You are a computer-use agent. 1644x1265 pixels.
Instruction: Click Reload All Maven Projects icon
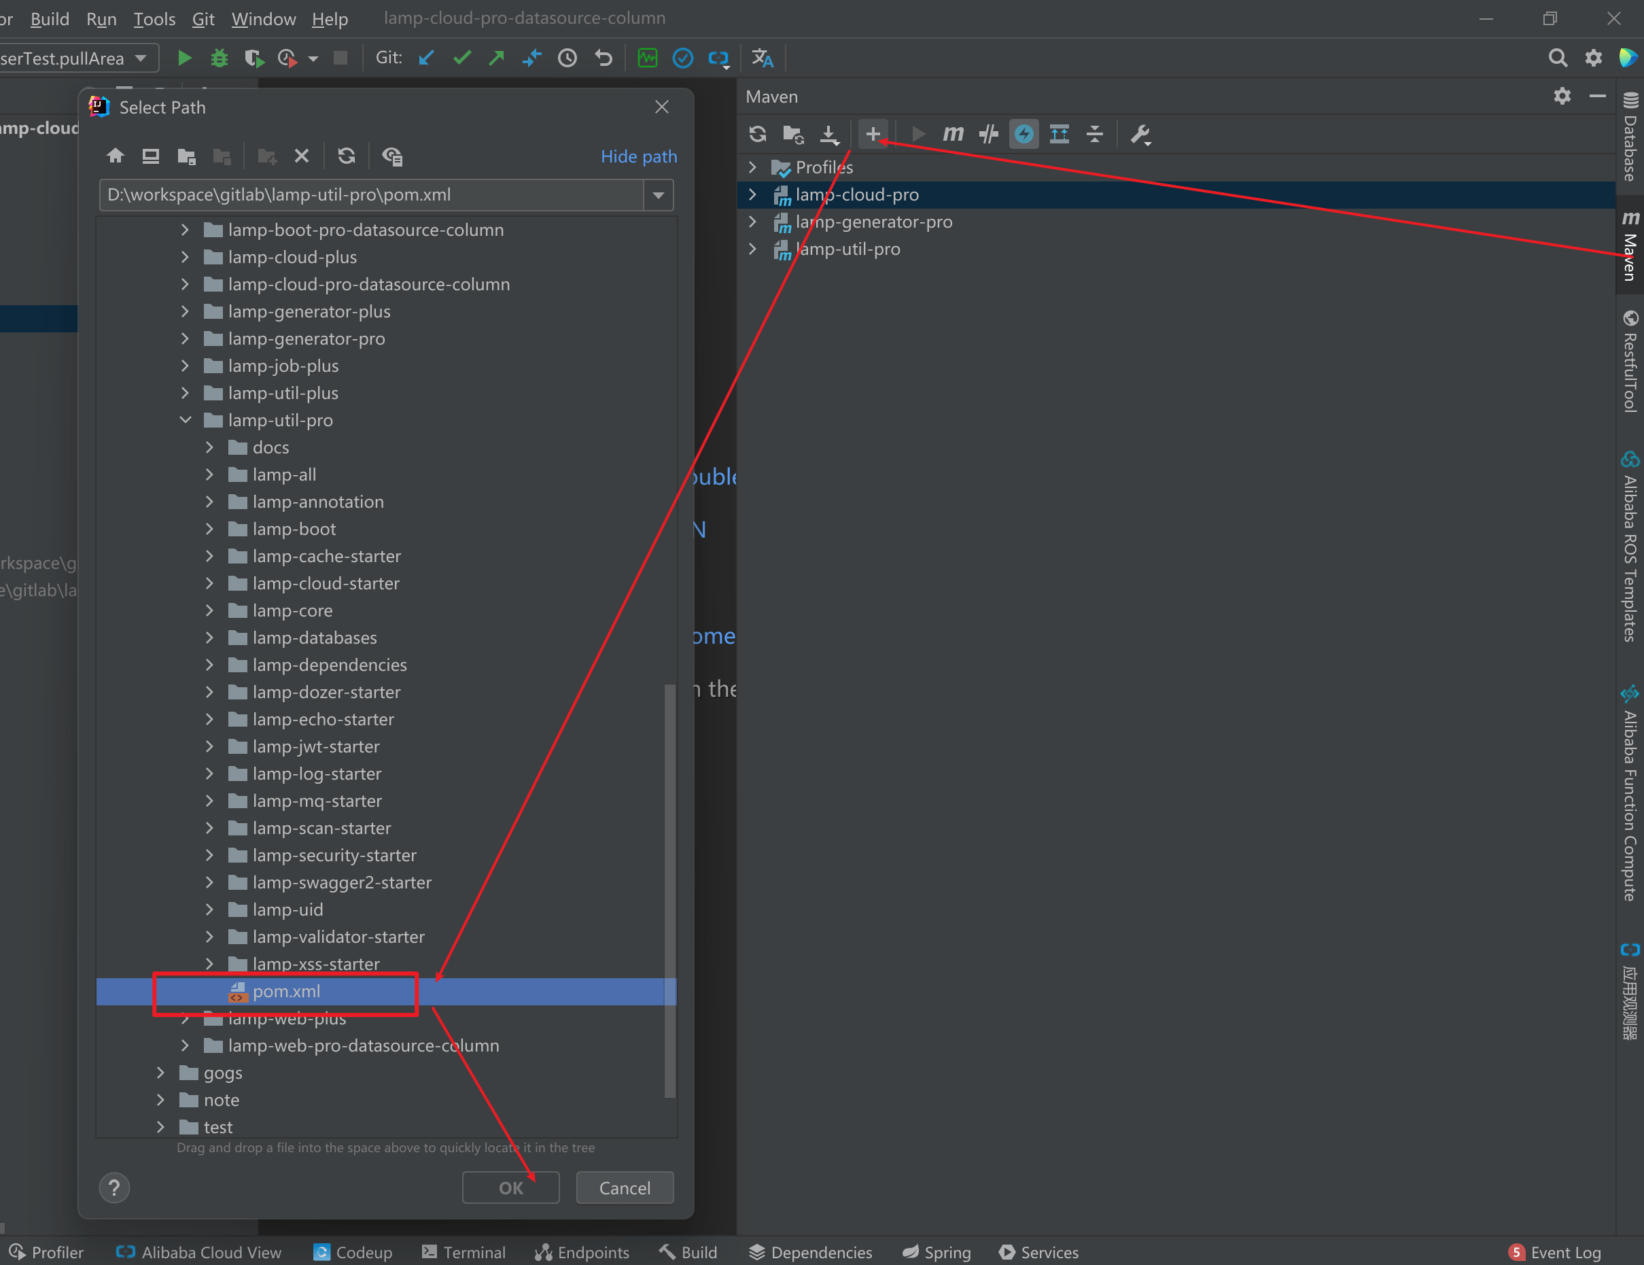pos(757,135)
